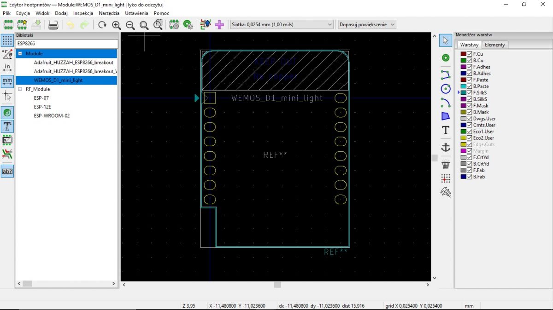Open the Inspekcja menu
Image resolution: width=553 pixels, height=310 pixels.
83,13
